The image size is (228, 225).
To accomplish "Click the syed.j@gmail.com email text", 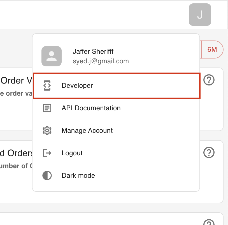I will [101, 61].
